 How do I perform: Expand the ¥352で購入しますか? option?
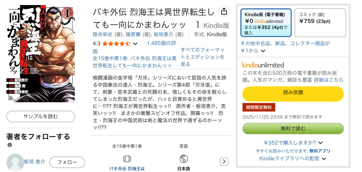pos(321,143)
